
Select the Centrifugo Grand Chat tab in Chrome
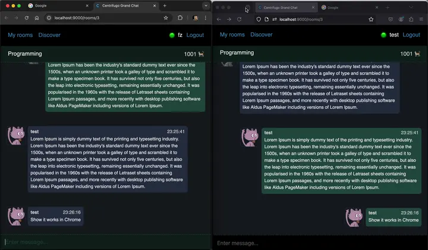126,5
